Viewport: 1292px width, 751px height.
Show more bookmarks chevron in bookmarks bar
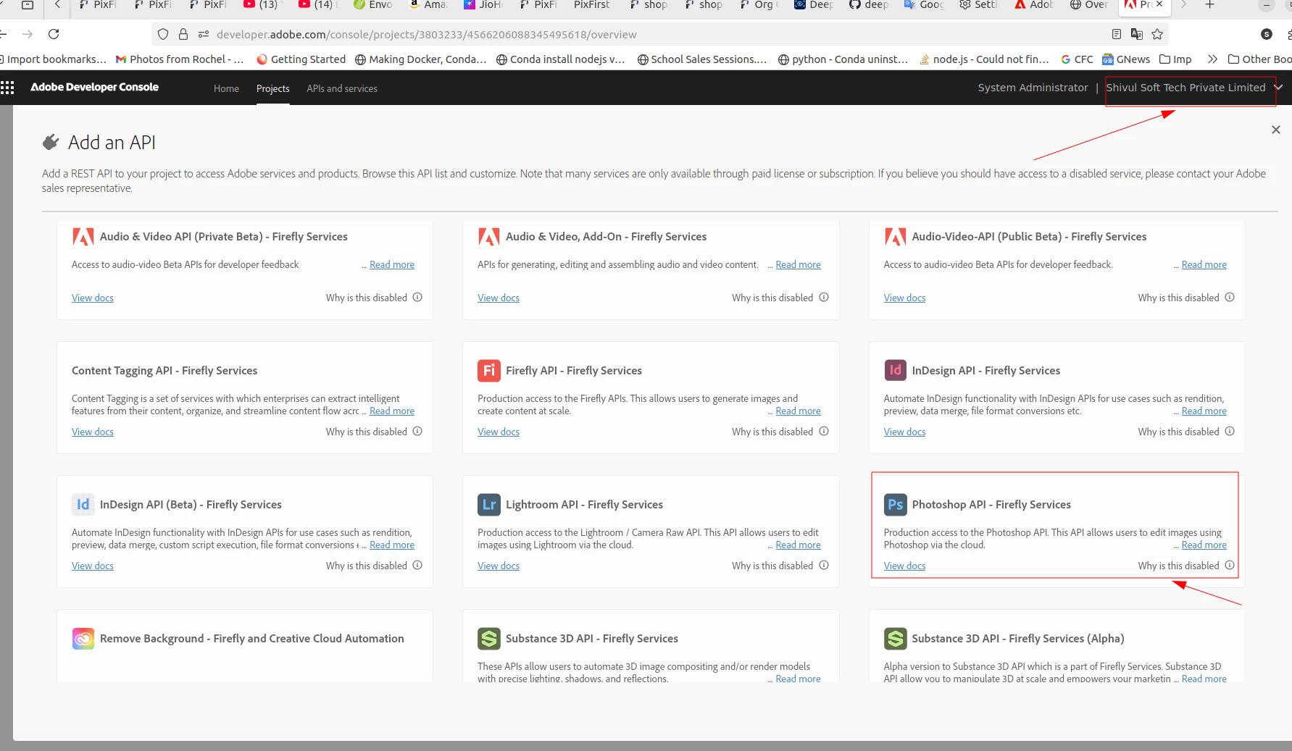pos(1212,59)
